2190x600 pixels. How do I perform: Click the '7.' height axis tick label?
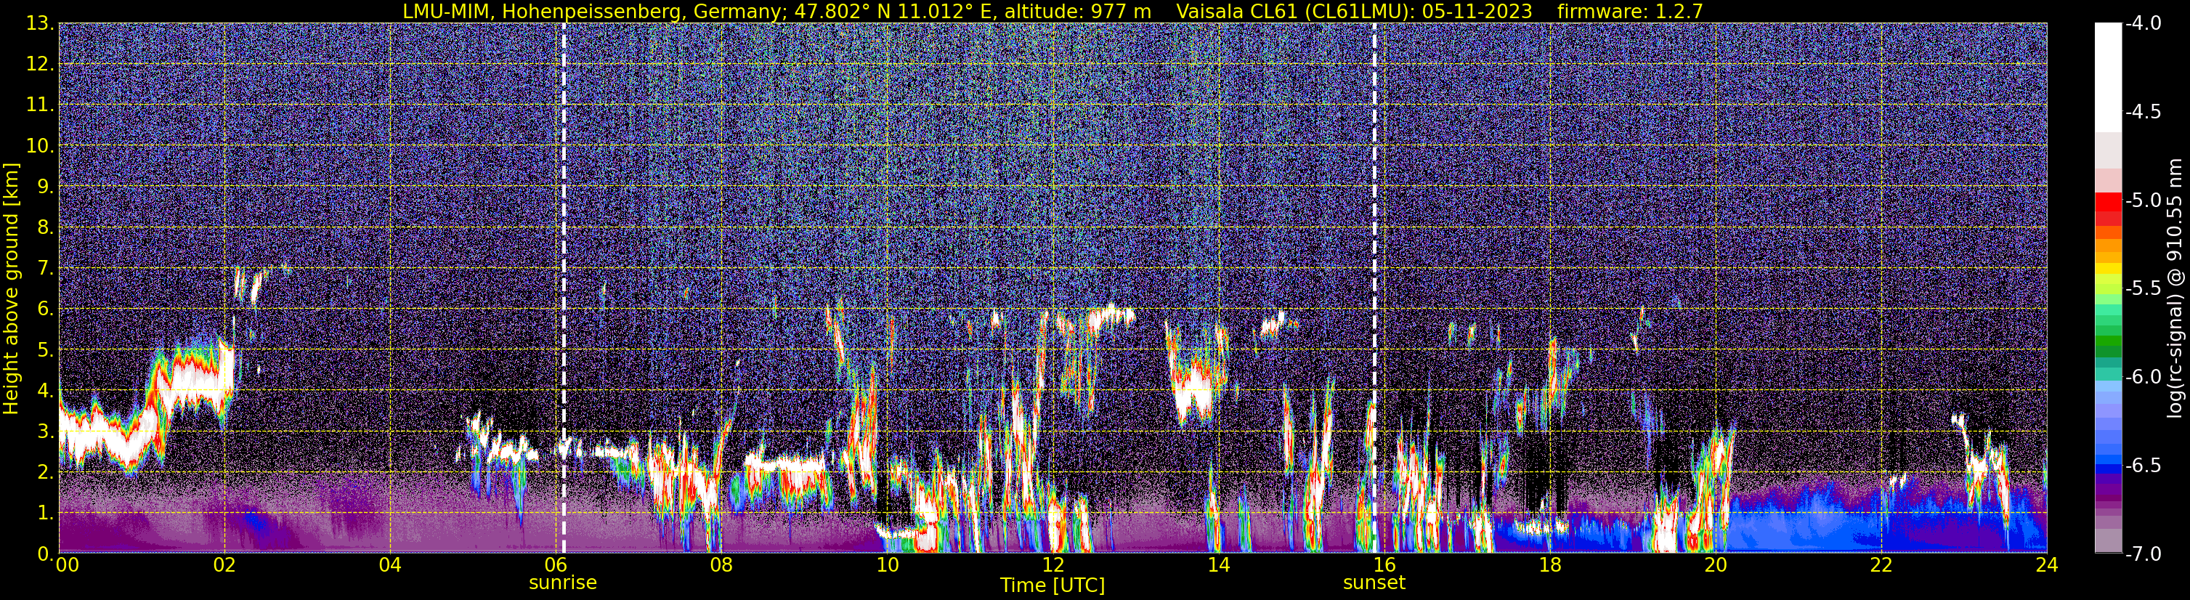pyautogui.click(x=46, y=268)
